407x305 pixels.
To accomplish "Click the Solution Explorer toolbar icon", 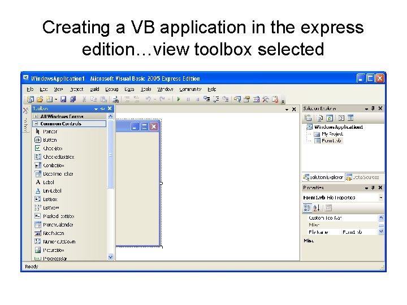I will pos(237,99).
